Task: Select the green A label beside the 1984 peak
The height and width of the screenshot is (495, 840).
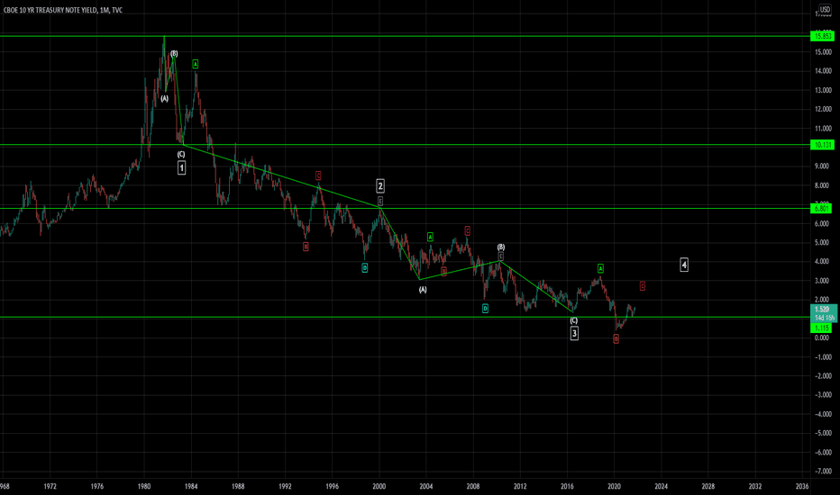Action: (196, 64)
